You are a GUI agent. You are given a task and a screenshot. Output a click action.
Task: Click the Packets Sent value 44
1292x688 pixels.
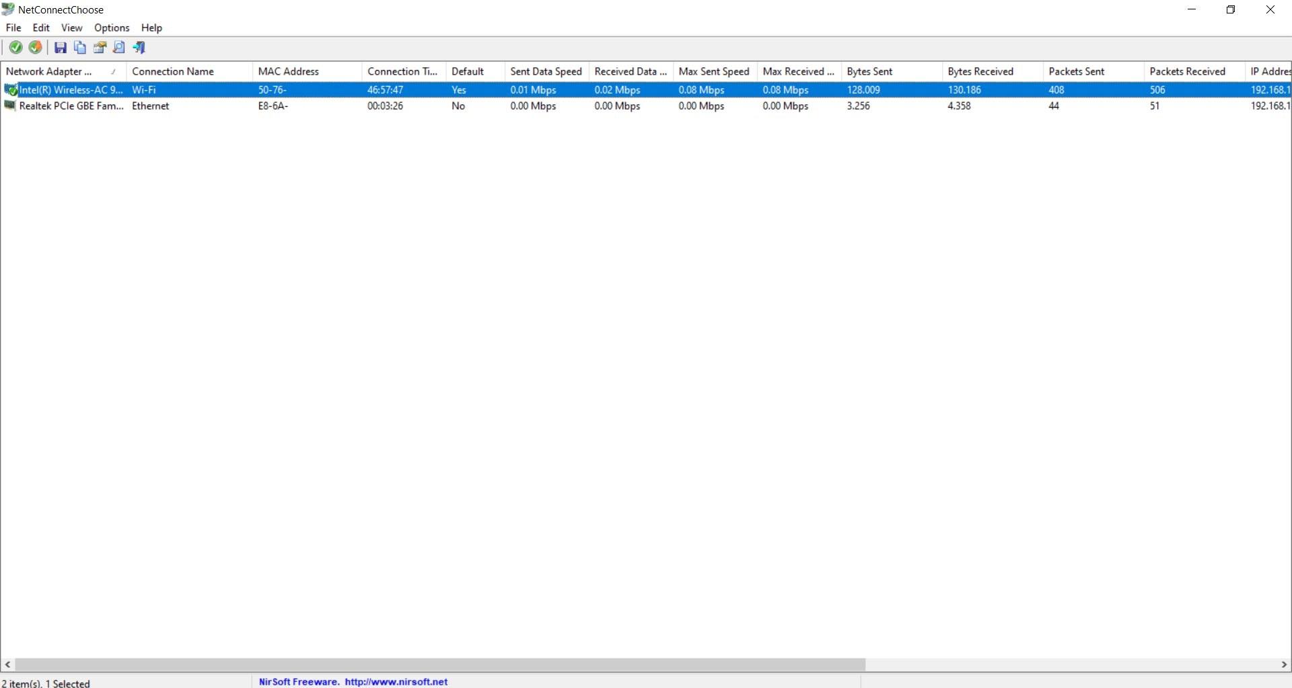1054,106
